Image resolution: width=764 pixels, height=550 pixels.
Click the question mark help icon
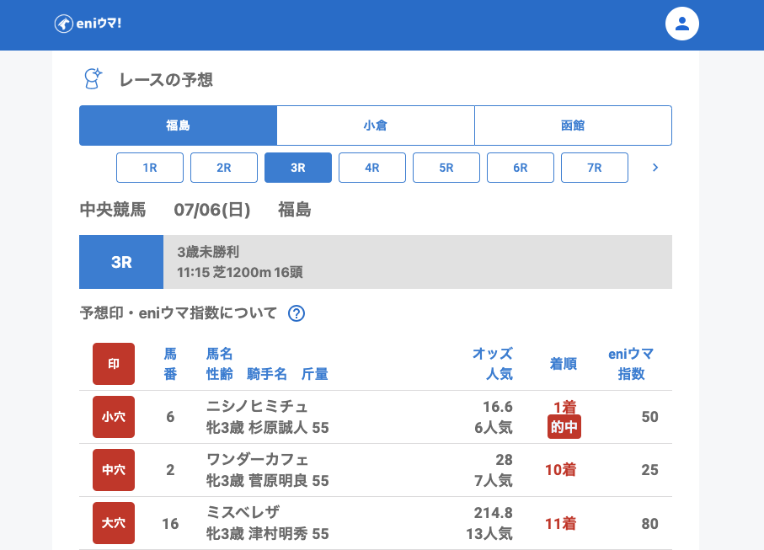tap(297, 313)
